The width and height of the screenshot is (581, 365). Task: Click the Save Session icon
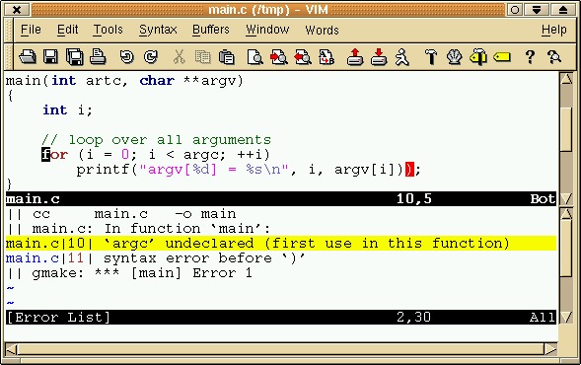(379, 57)
